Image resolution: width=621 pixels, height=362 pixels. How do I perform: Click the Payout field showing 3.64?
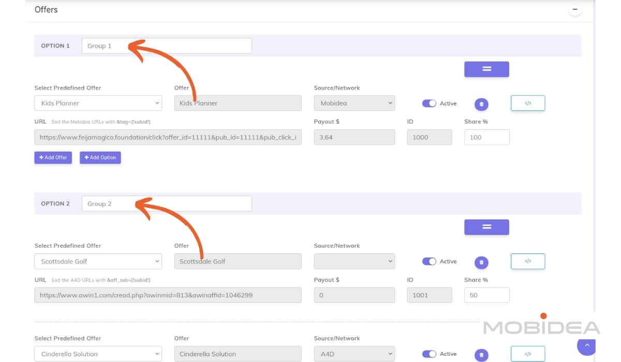[x=354, y=137]
